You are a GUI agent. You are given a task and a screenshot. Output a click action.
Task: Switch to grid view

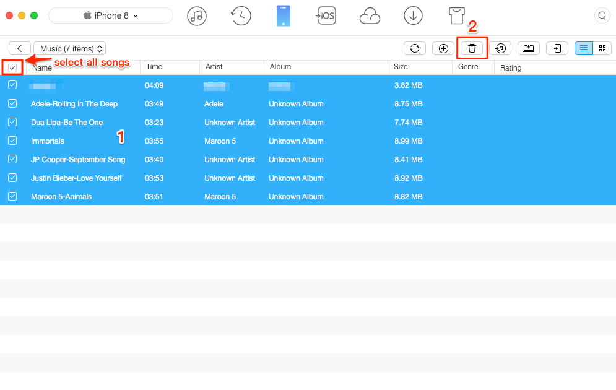(602, 48)
